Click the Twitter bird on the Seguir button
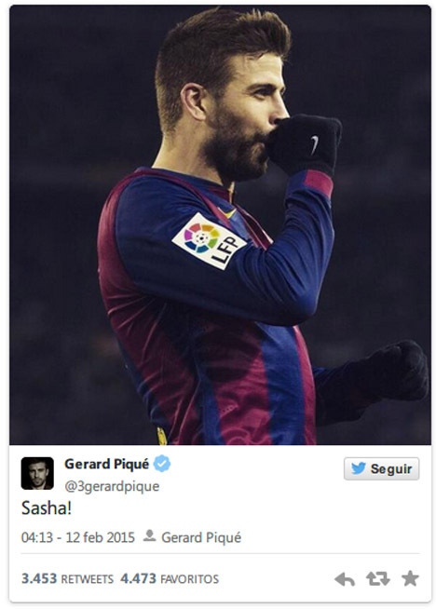This screenshot has height=609, width=436. pos(358,468)
